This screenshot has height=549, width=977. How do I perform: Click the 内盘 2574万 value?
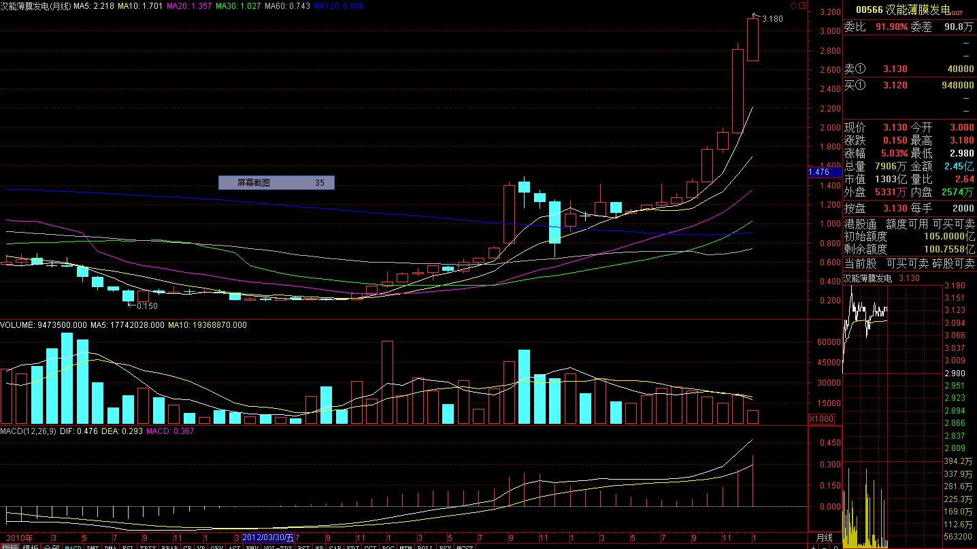point(957,193)
